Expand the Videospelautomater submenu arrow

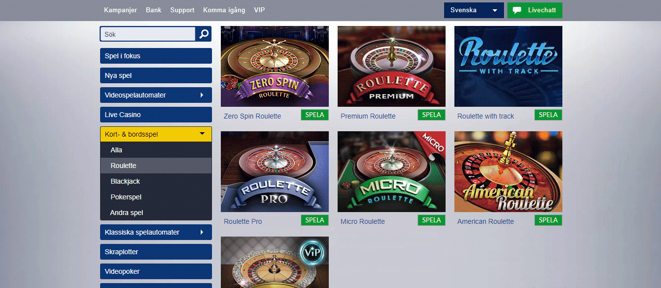pos(202,95)
